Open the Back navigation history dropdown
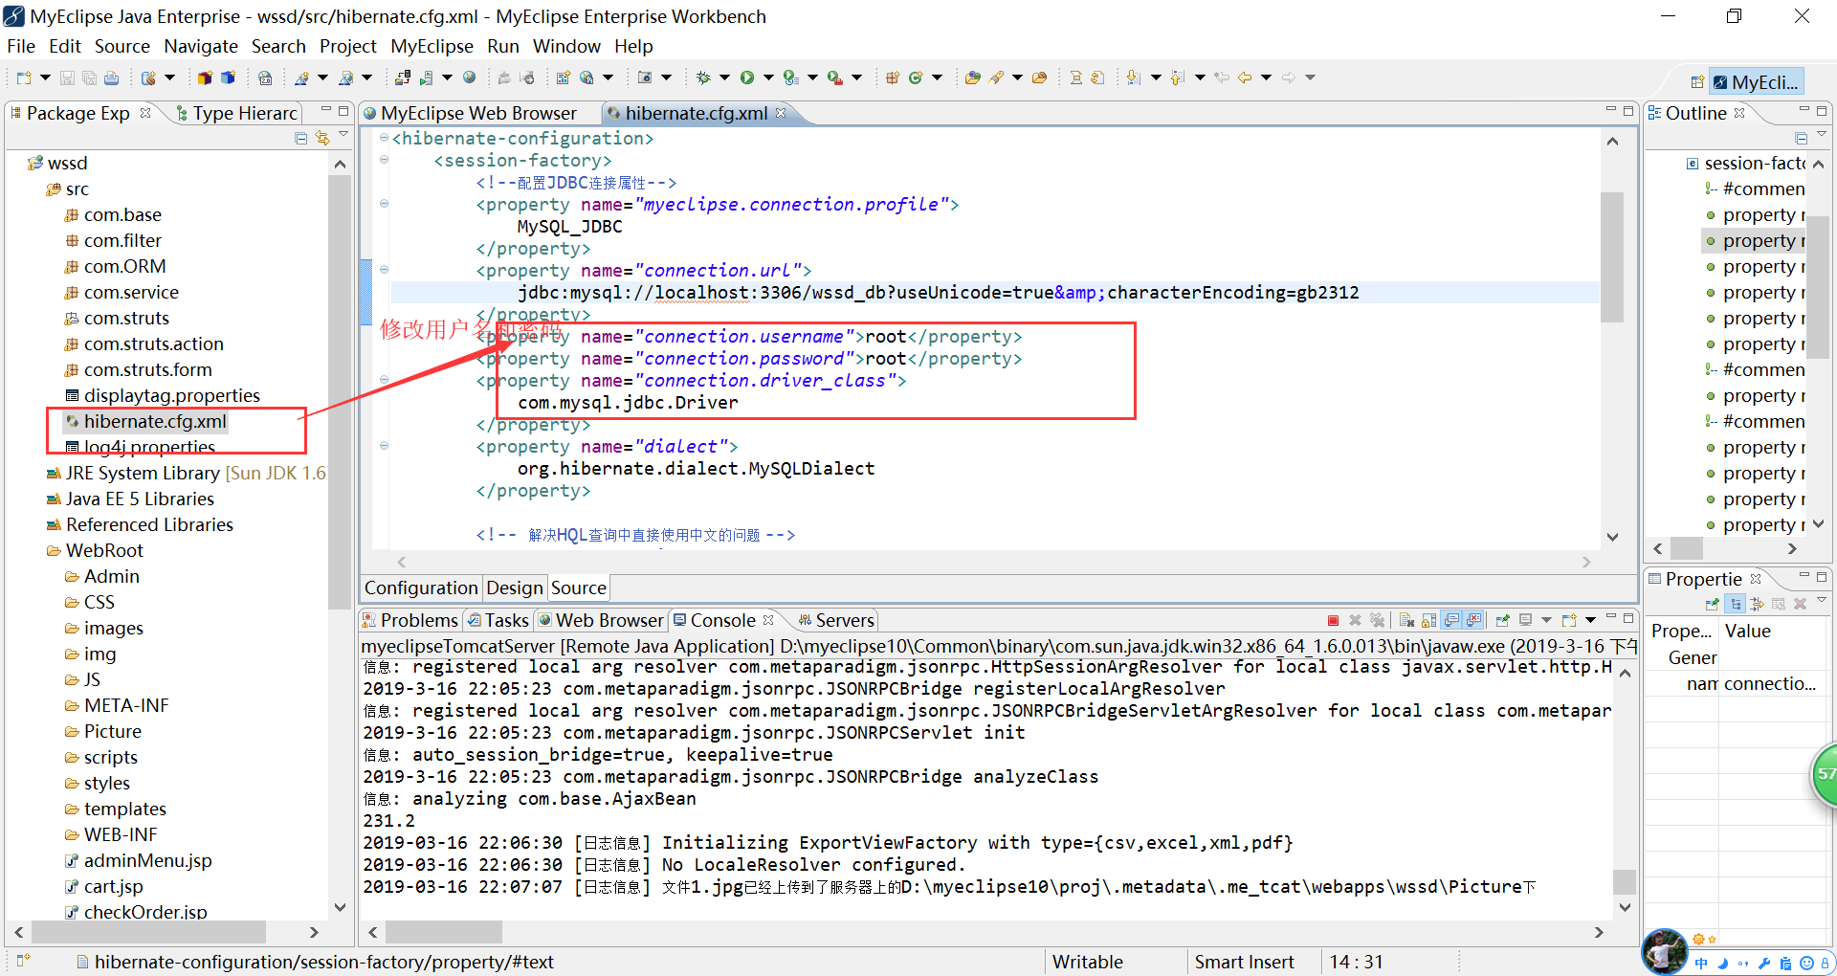Screen dimensions: 1837x976 coord(1266,78)
